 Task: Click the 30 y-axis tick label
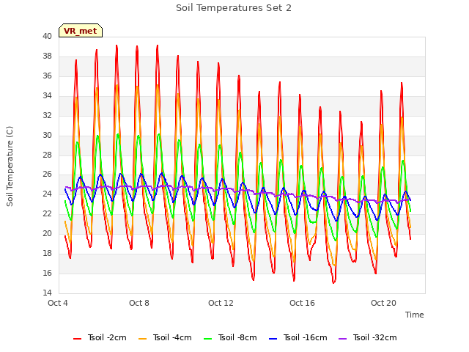tap(47, 135)
